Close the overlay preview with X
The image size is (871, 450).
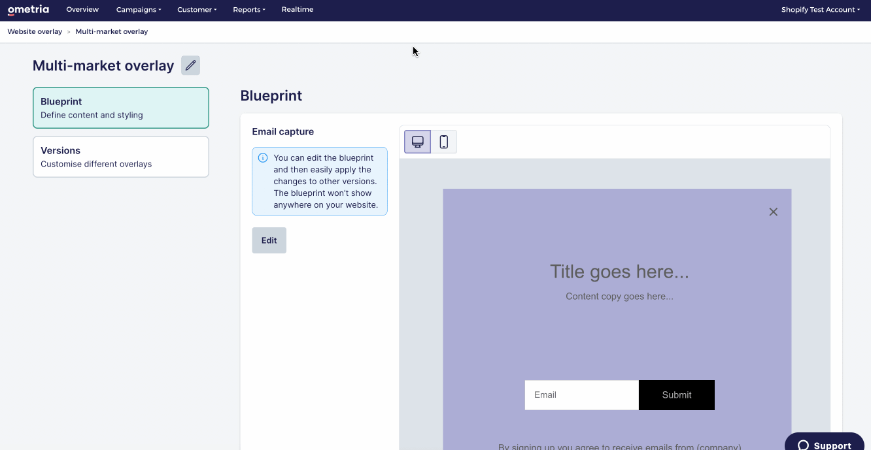tap(773, 212)
